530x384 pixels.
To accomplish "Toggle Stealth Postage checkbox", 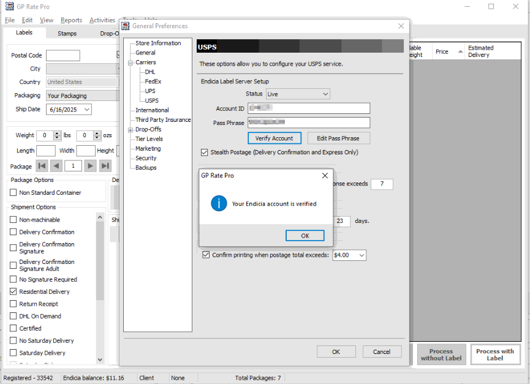I will click(204, 152).
